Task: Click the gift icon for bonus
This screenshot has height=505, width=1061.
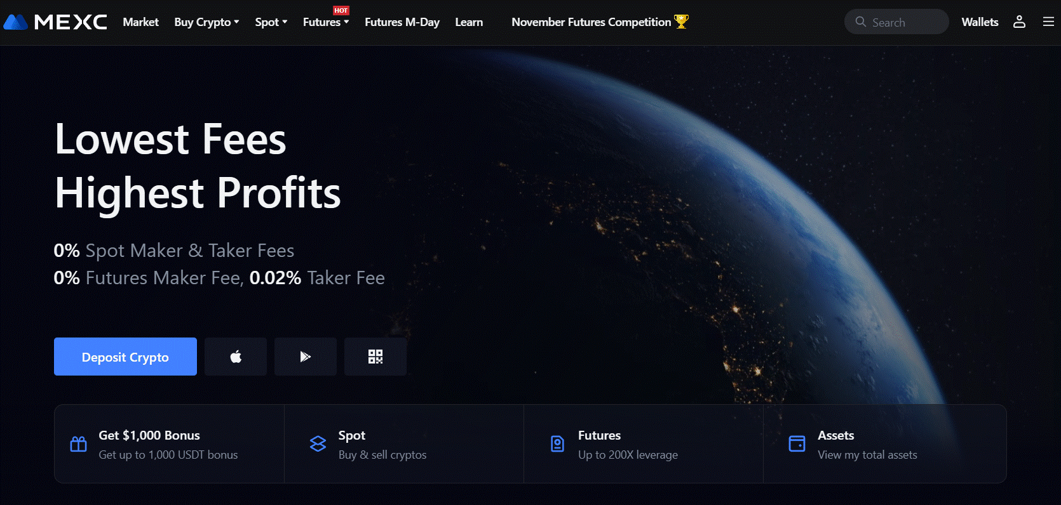Action: [x=78, y=444]
